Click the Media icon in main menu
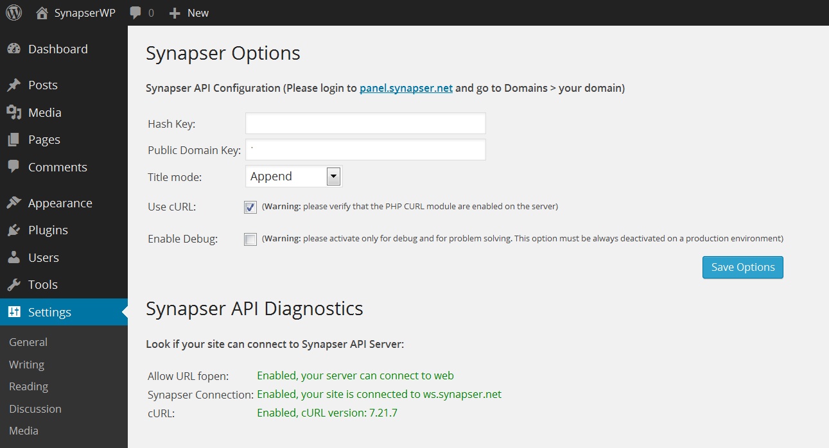Screen dimensions: 829x448 [14, 112]
